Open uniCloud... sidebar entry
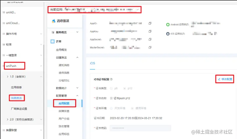The width and height of the screenshot is (237, 139). (x=13, y=23)
